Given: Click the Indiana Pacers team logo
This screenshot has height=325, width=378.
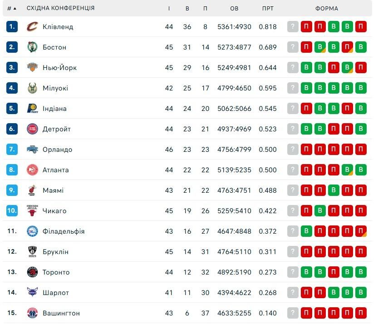Looking at the screenshot, I should [x=32, y=109].
